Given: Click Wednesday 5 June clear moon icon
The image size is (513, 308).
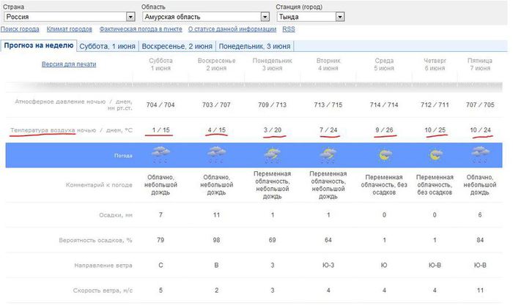Looking at the screenshot, I should tap(385, 155).
